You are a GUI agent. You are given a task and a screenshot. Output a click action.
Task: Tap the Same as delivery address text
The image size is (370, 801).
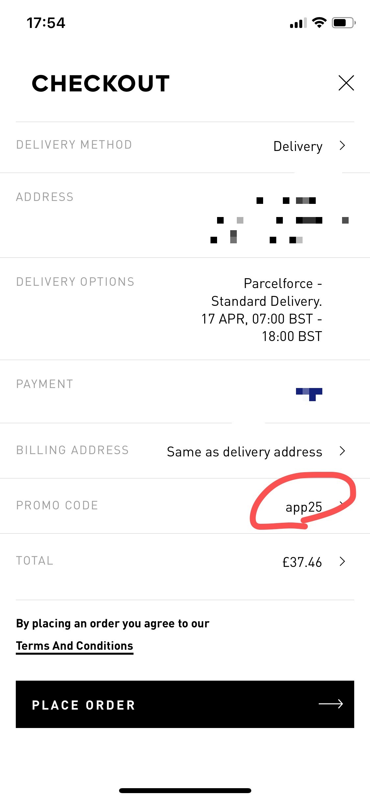(244, 452)
